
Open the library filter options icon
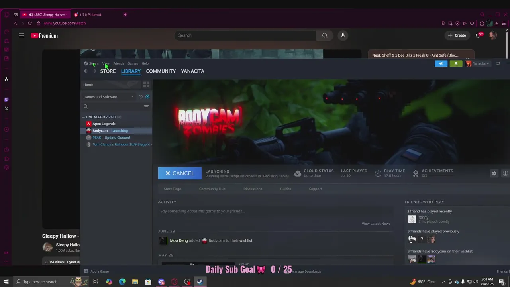click(x=146, y=107)
